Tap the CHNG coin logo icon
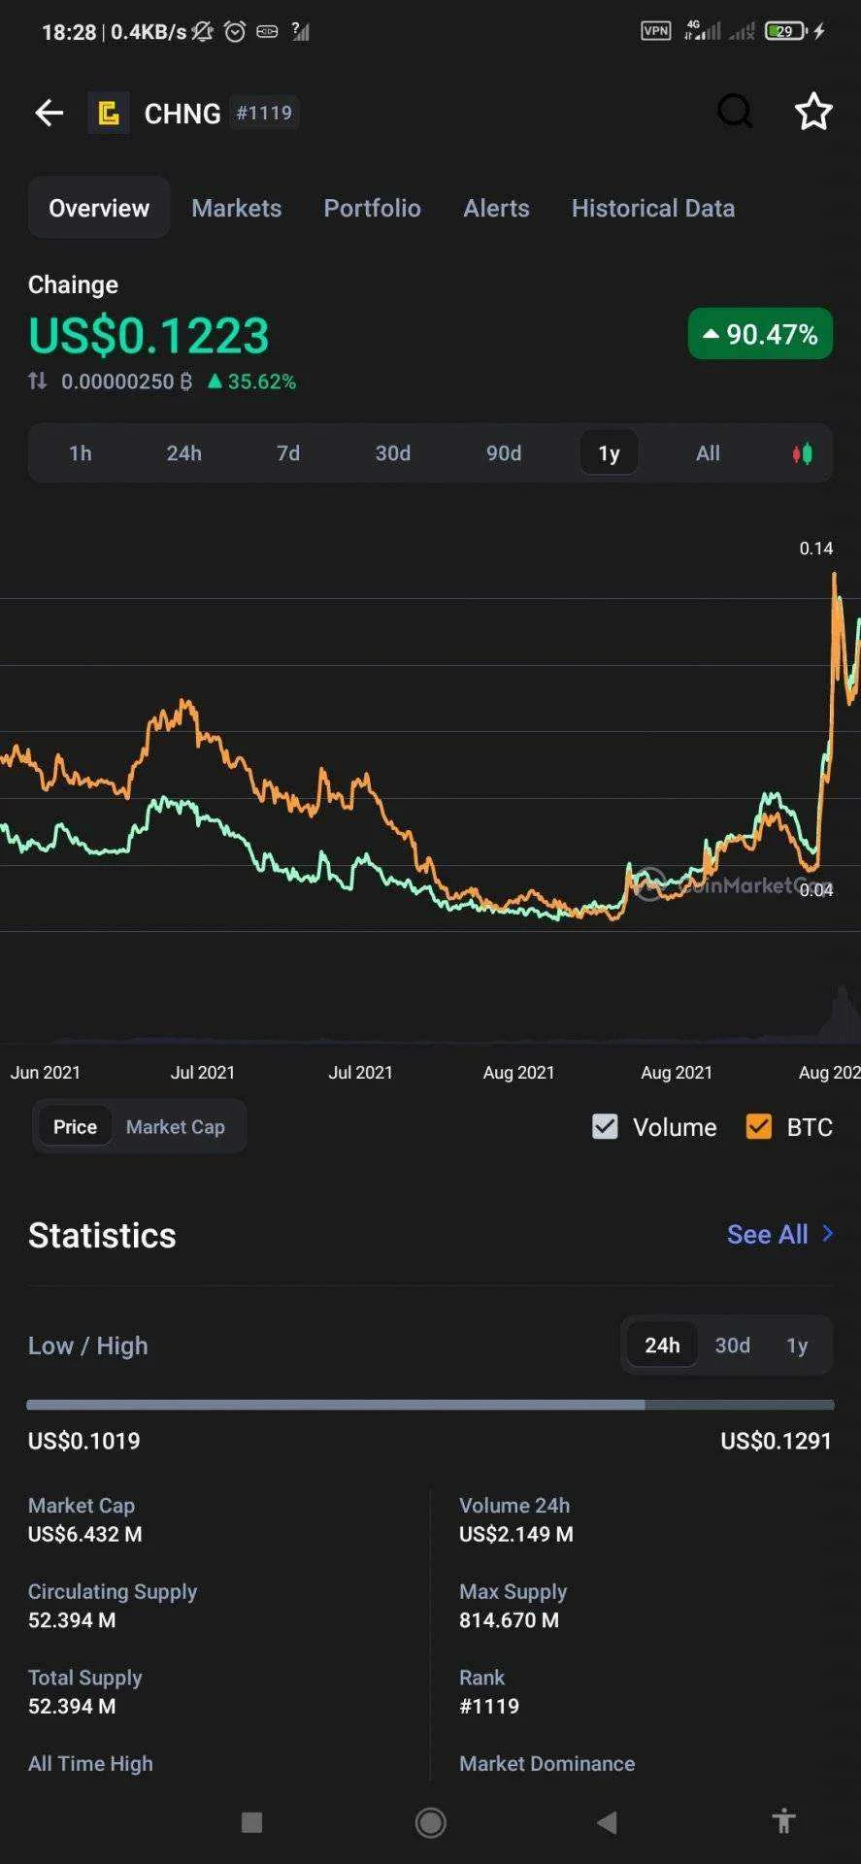 (109, 113)
